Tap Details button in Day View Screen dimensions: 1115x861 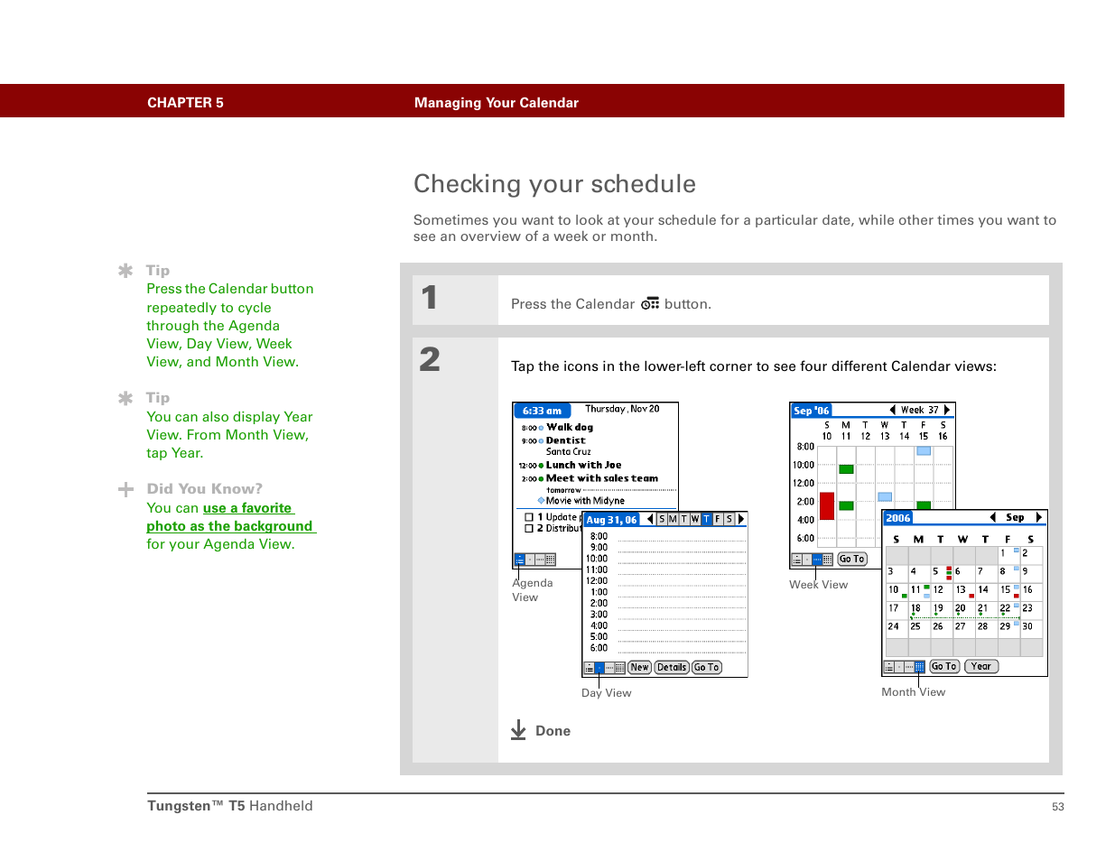pos(672,668)
